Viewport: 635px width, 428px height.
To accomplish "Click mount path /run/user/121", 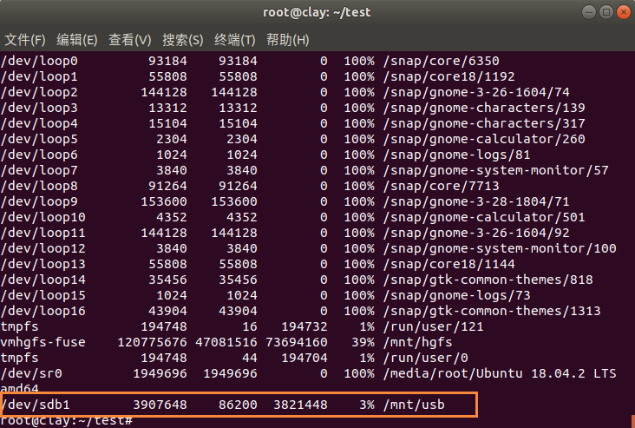I will [x=434, y=326].
